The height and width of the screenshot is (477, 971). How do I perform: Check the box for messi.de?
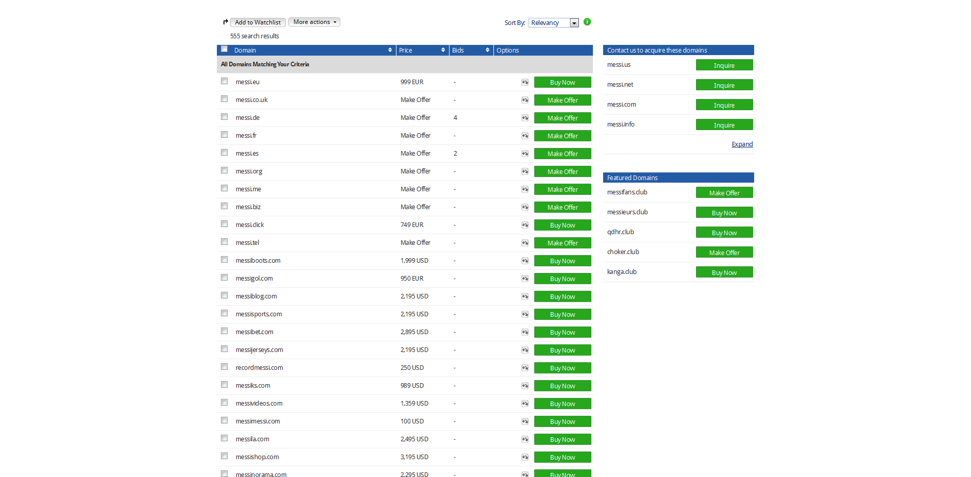click(224, 117)
